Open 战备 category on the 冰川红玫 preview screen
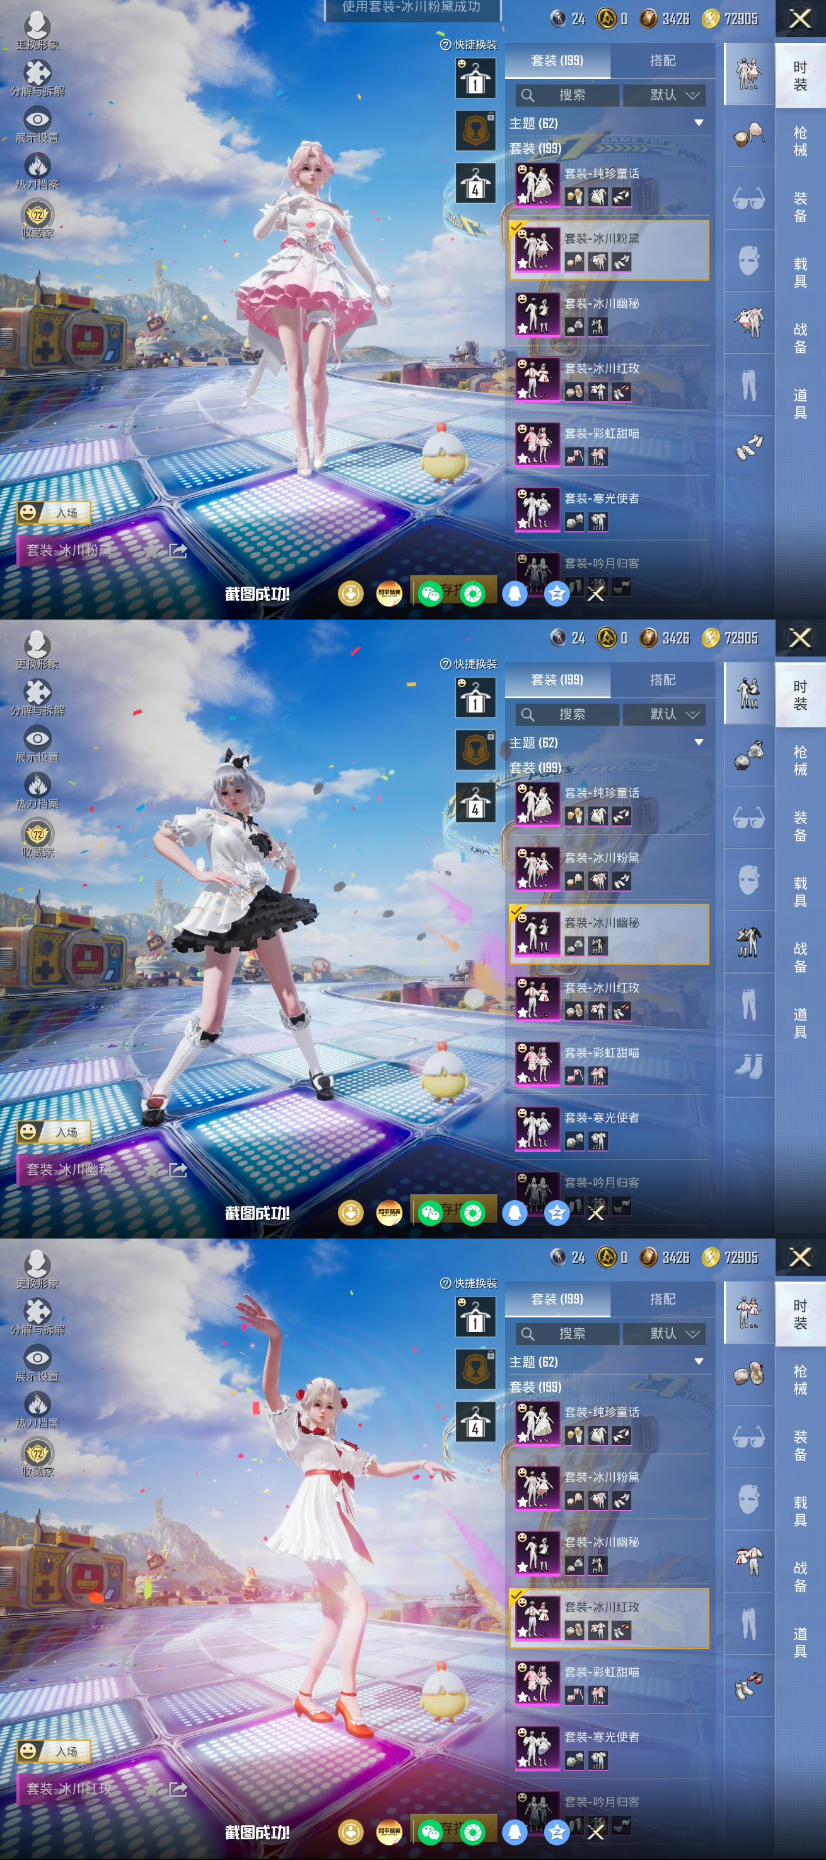 click(x=800, y=1577)
